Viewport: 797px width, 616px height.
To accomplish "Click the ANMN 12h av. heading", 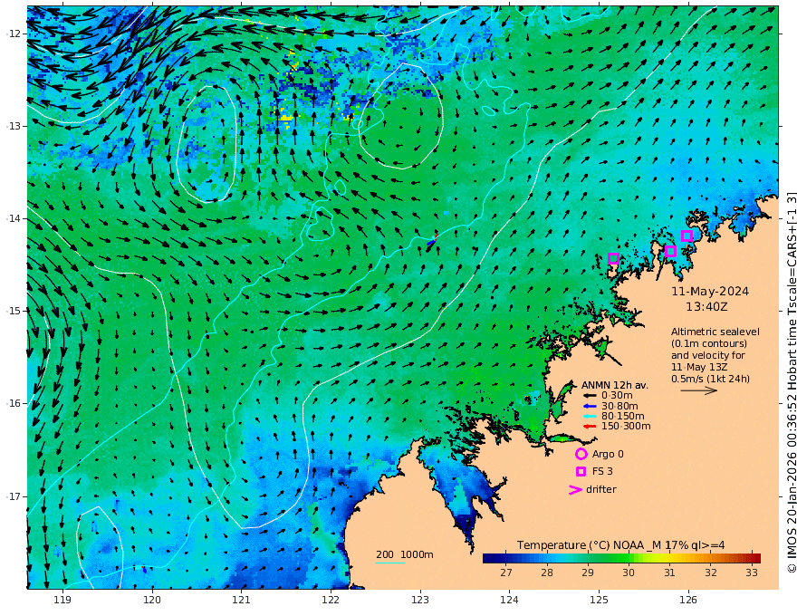I will 615,385.
